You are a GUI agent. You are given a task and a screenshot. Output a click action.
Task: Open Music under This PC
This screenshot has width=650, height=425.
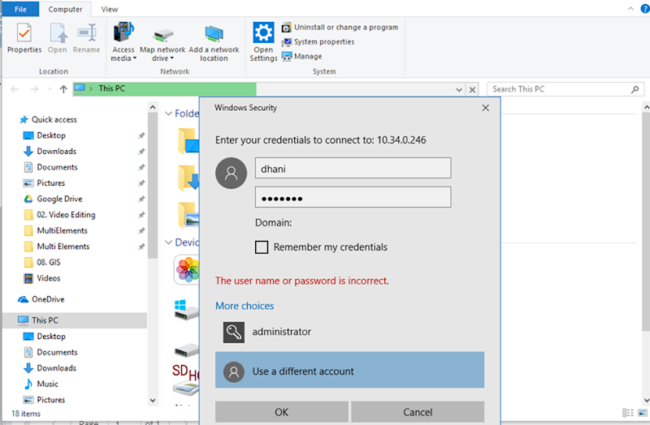[x=41, y=384]
